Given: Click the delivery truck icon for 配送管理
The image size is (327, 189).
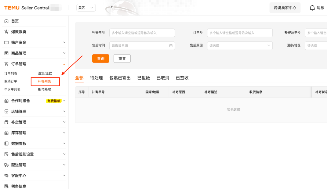Looking at the screenshot, I should [6, 165].
